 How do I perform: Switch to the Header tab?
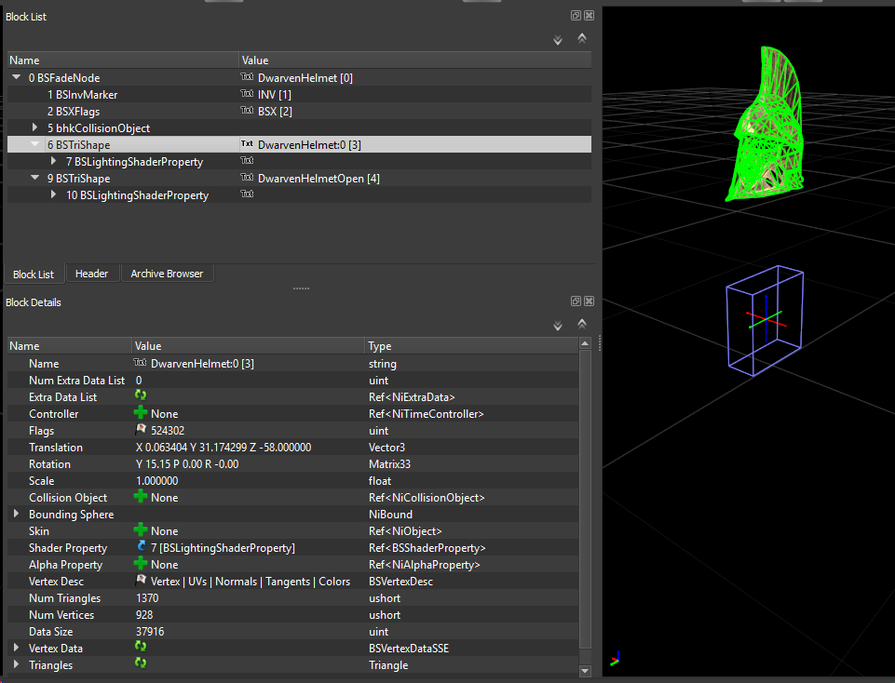(x=92, y=274)
